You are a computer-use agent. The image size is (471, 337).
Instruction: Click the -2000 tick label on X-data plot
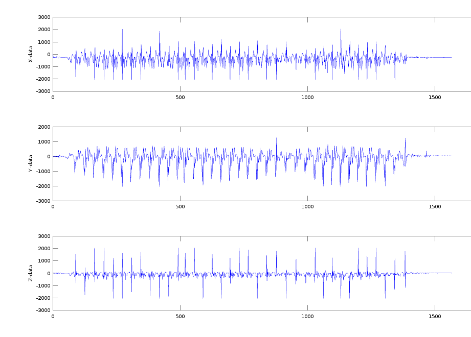(x=43, y=79)
